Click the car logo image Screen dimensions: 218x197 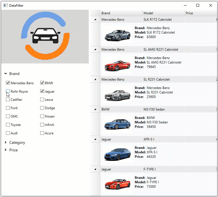(x=45, y=37)
